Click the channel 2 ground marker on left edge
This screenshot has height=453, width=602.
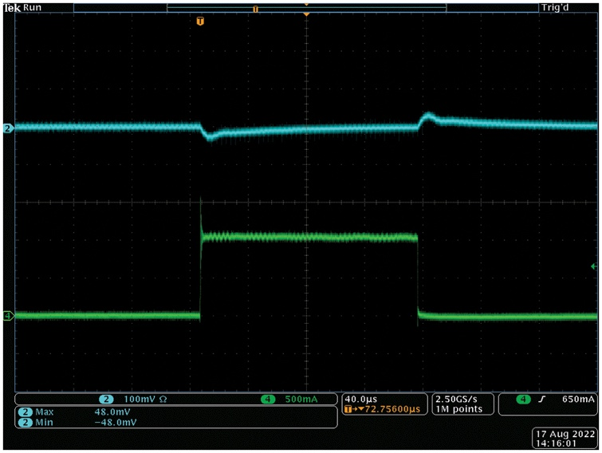click(8, 128)
